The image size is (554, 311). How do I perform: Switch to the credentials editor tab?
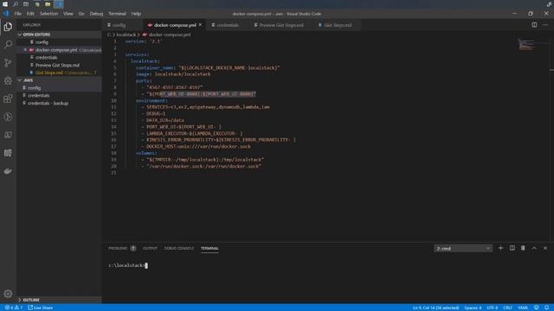[x=228, y=25]
